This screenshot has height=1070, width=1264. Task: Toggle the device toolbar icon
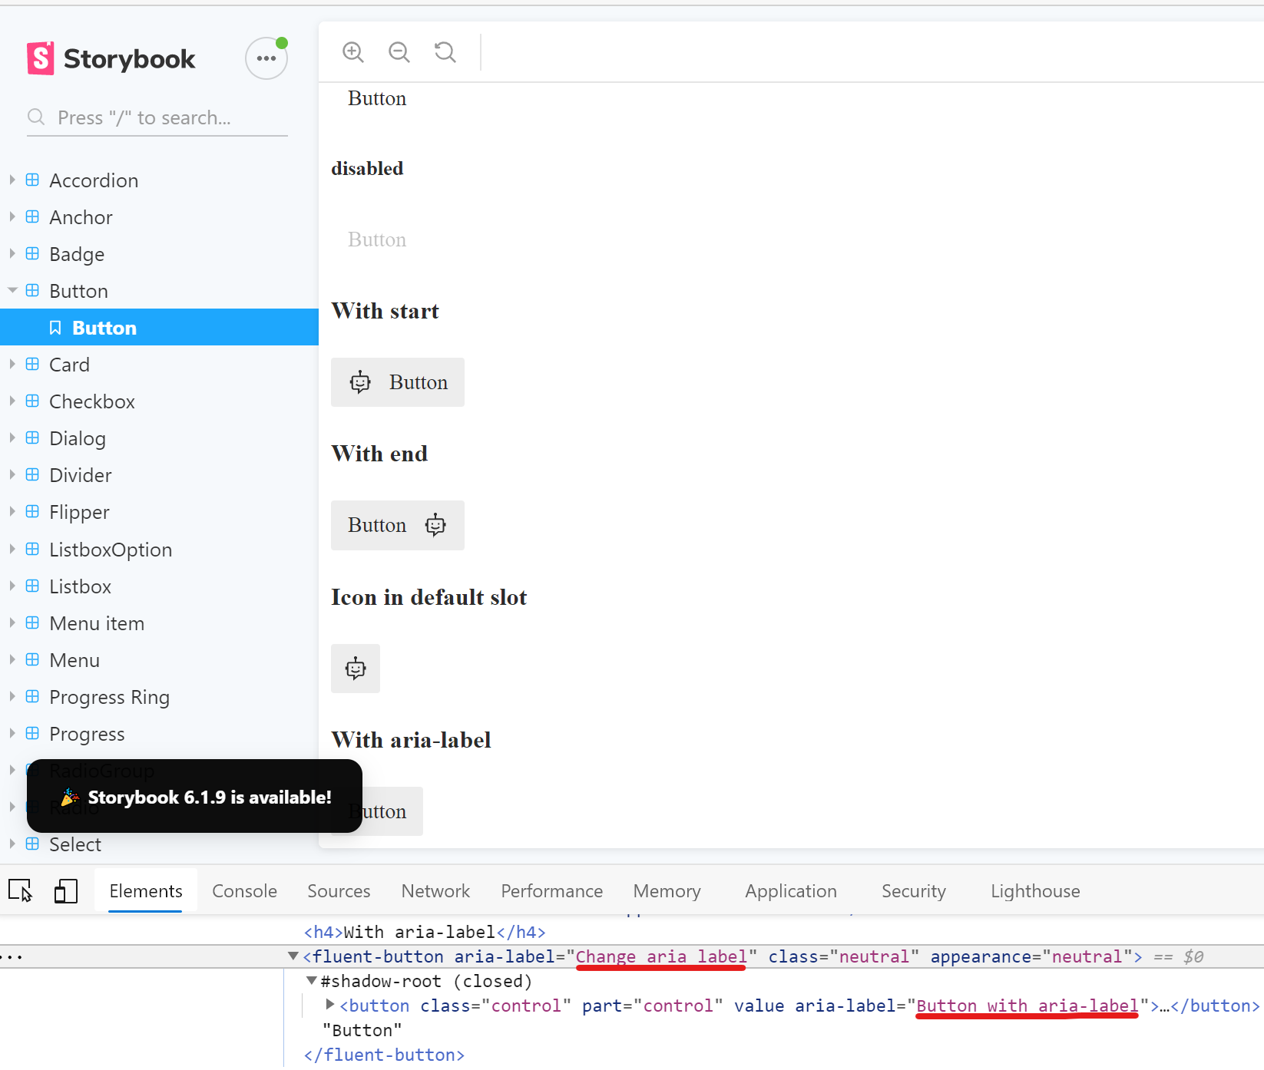(x=66, y=891)
